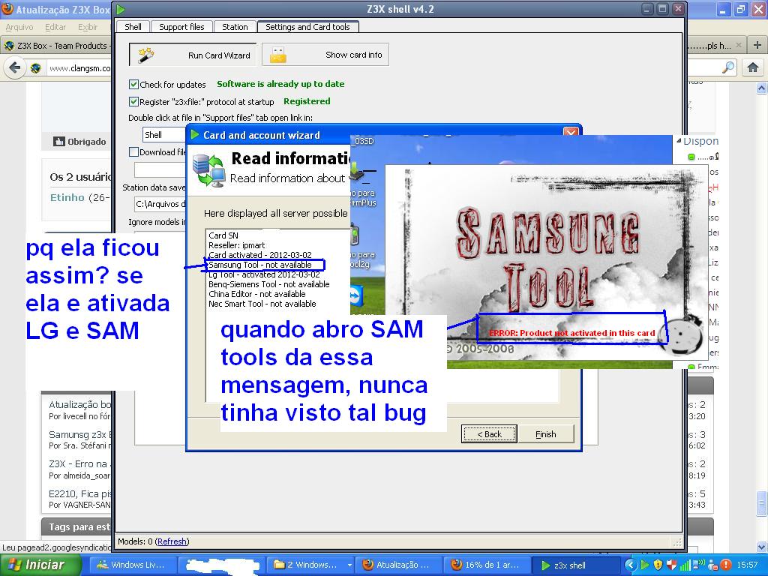
Task: Select the 'Reseller: ipmart' line
Action: [x=236, y=245]
